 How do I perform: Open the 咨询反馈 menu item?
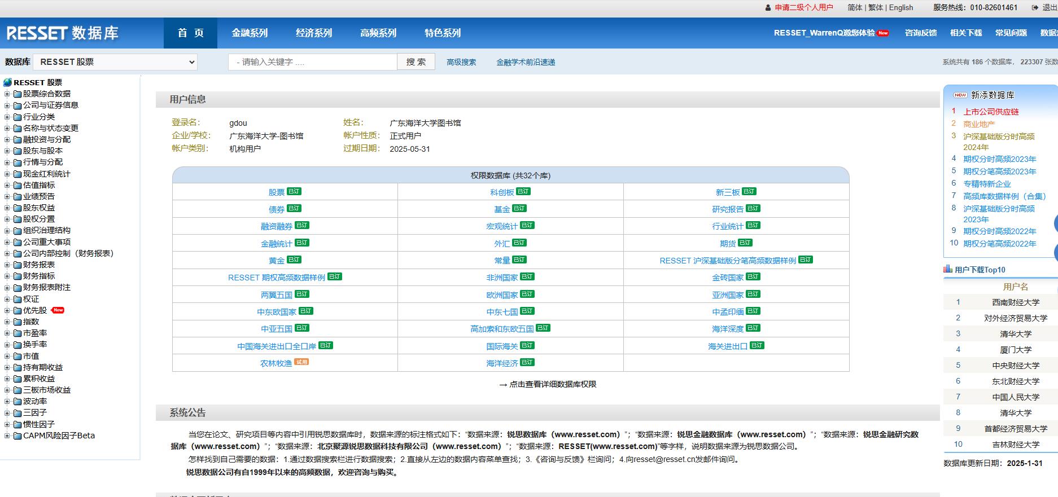point(921,33)
